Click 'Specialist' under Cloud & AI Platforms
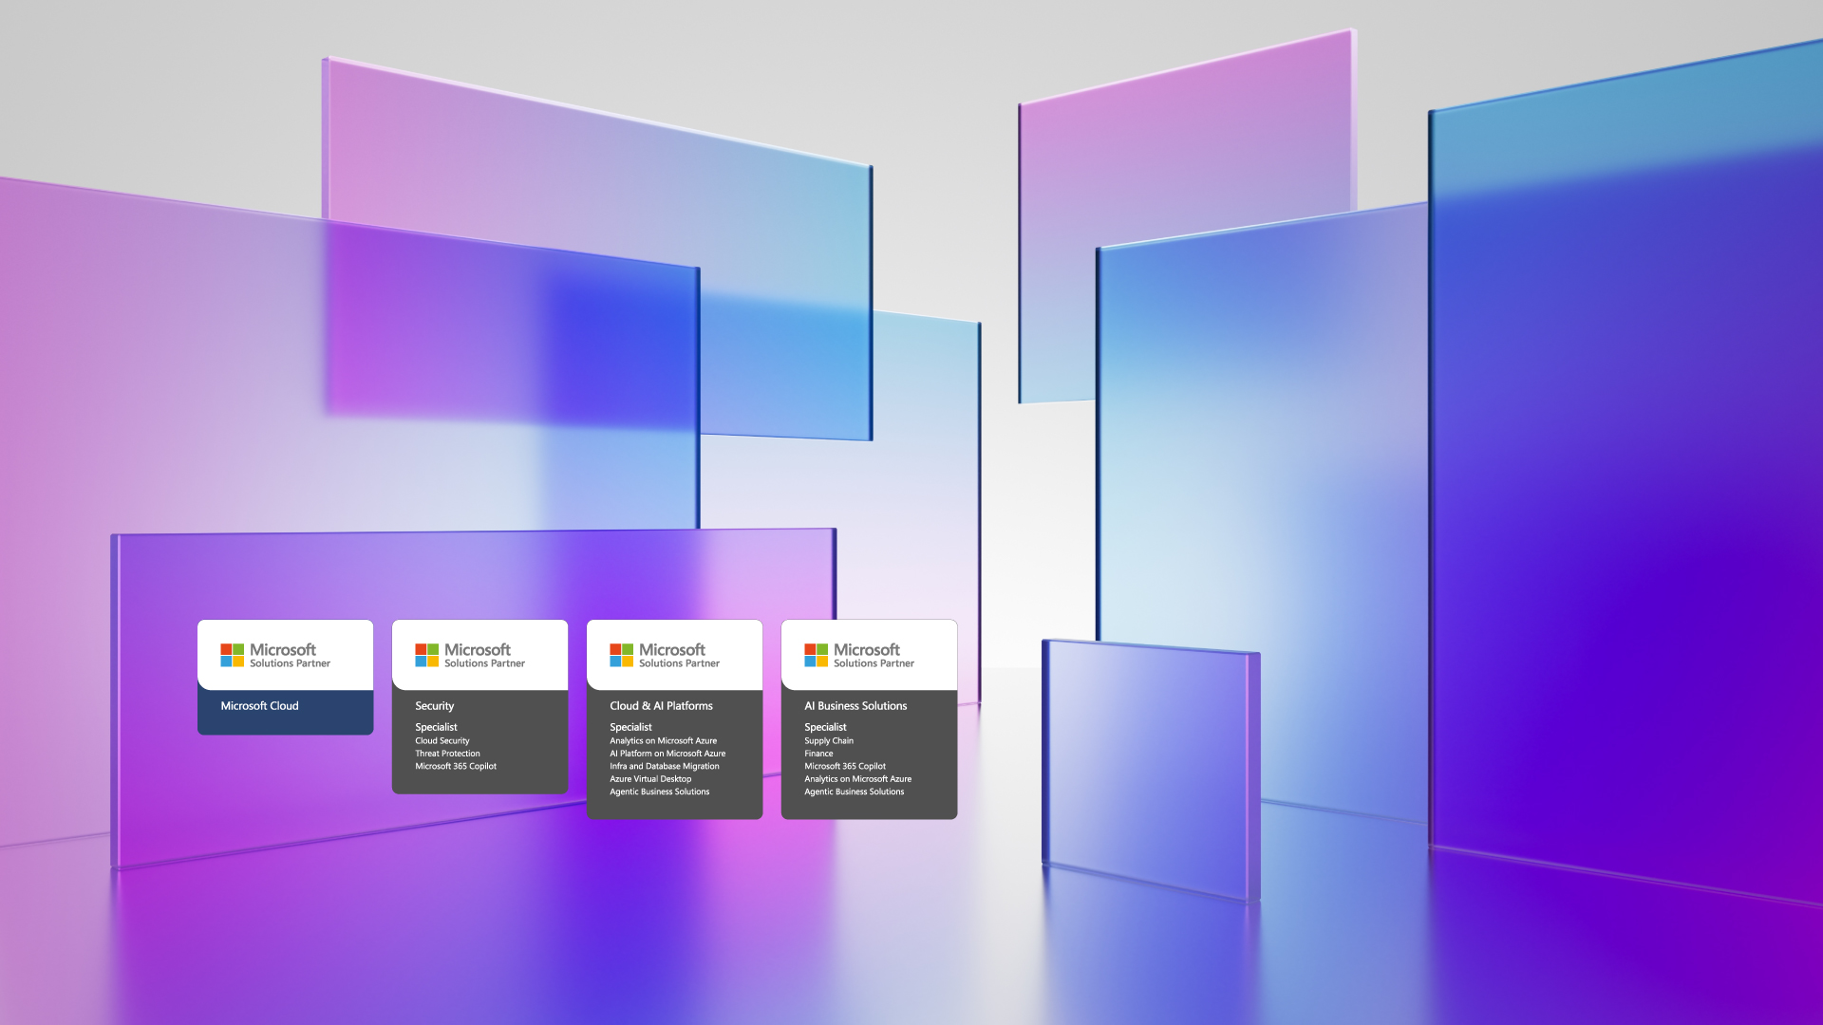Screen dimensions: 1823x1025 click(x=630, y=727)
